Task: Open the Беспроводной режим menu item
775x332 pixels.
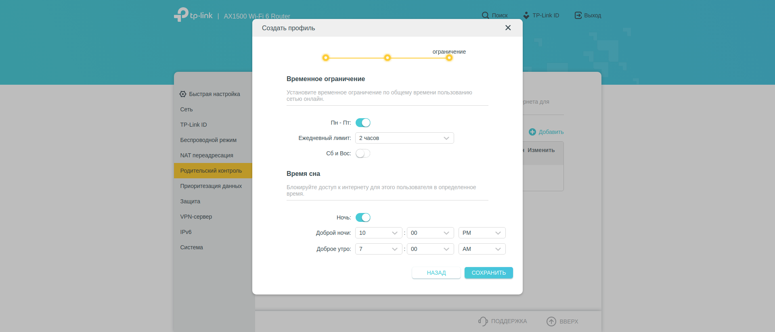Action: point(208,140)
